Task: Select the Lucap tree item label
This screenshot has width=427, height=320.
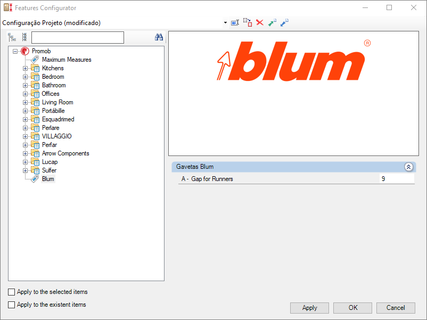Action: pyautogui.click(x=50, y=162)
